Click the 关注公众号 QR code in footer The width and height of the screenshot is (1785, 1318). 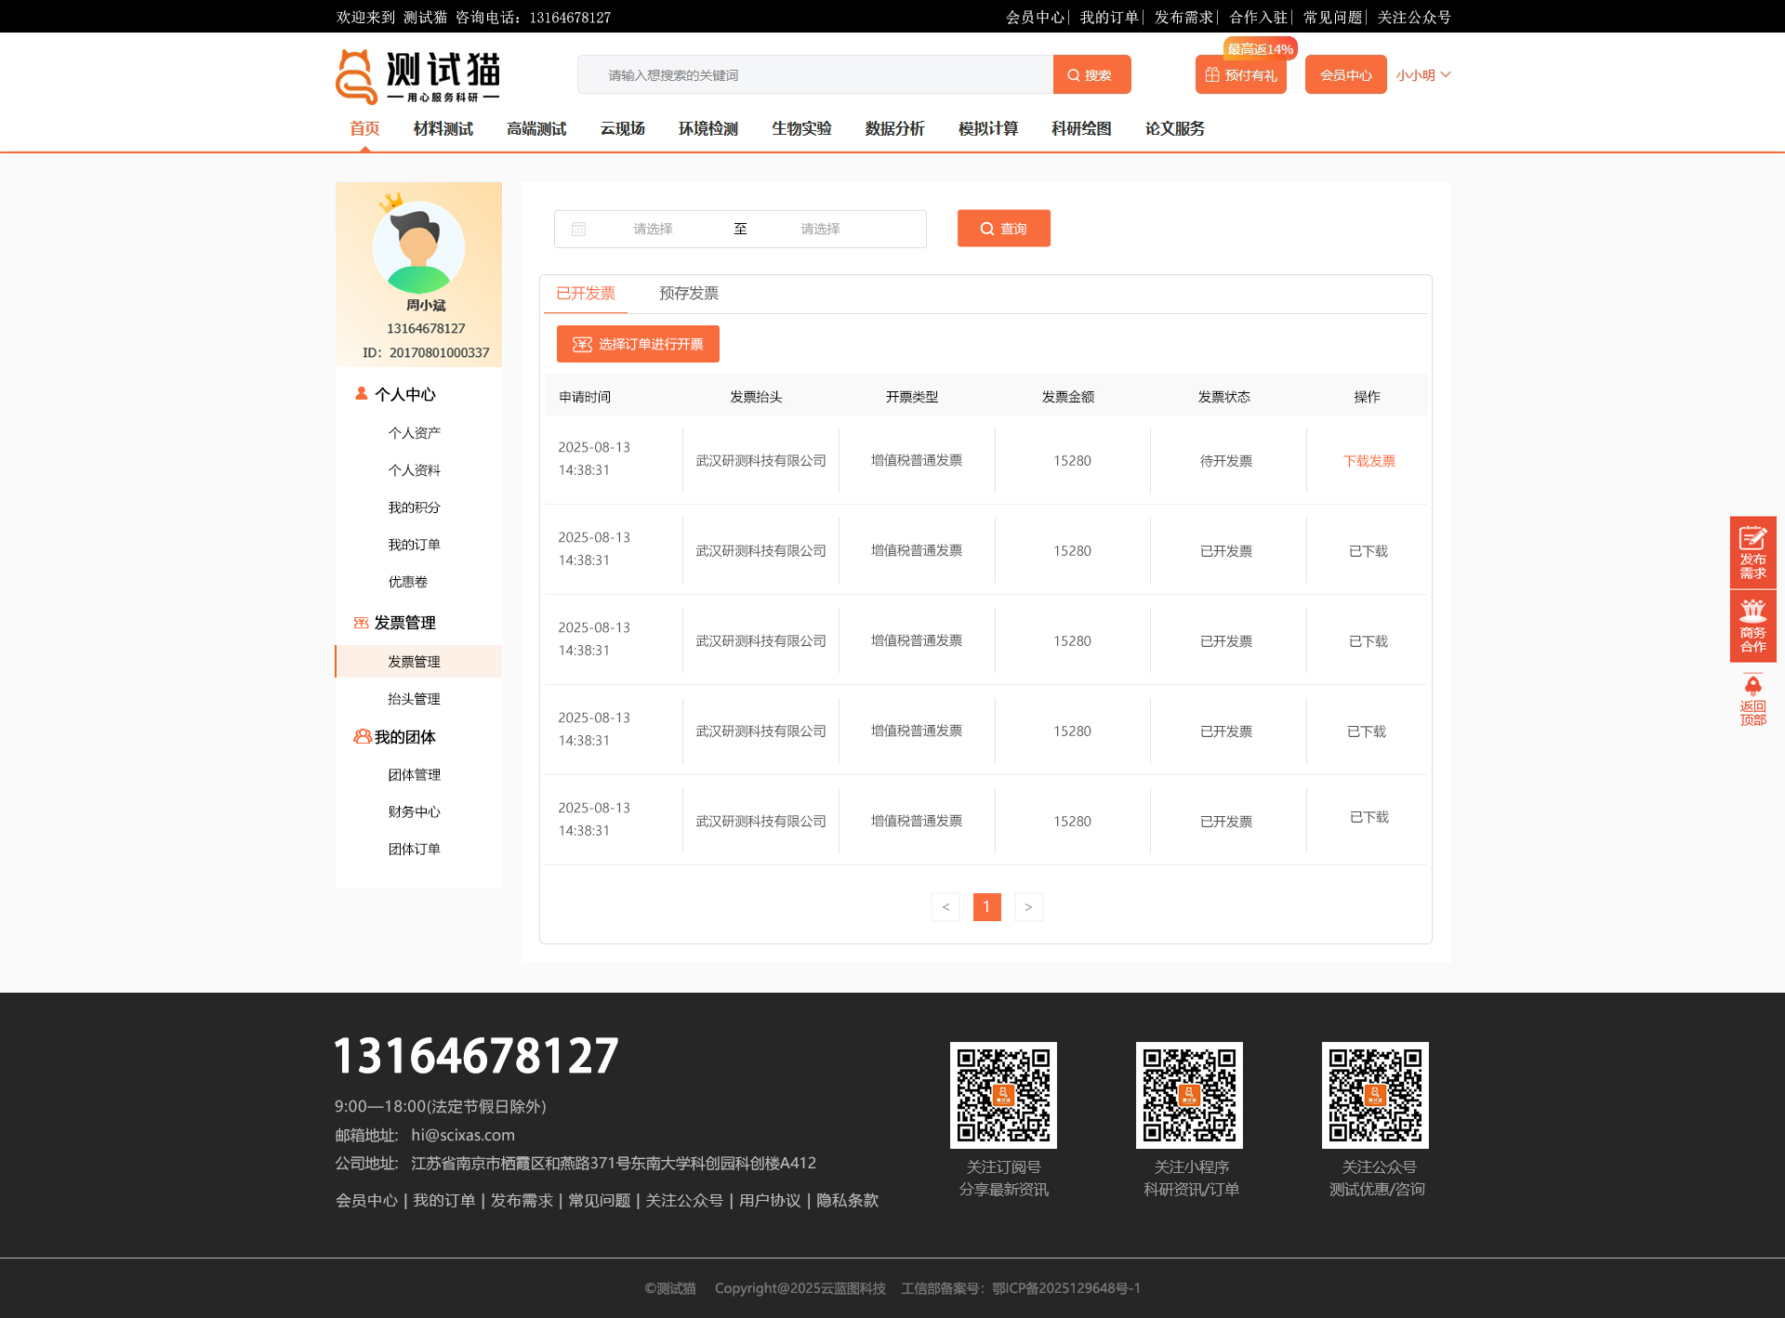(1375, 1095)
